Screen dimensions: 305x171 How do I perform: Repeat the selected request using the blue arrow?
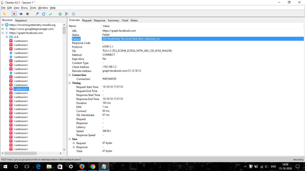[44, 14]
